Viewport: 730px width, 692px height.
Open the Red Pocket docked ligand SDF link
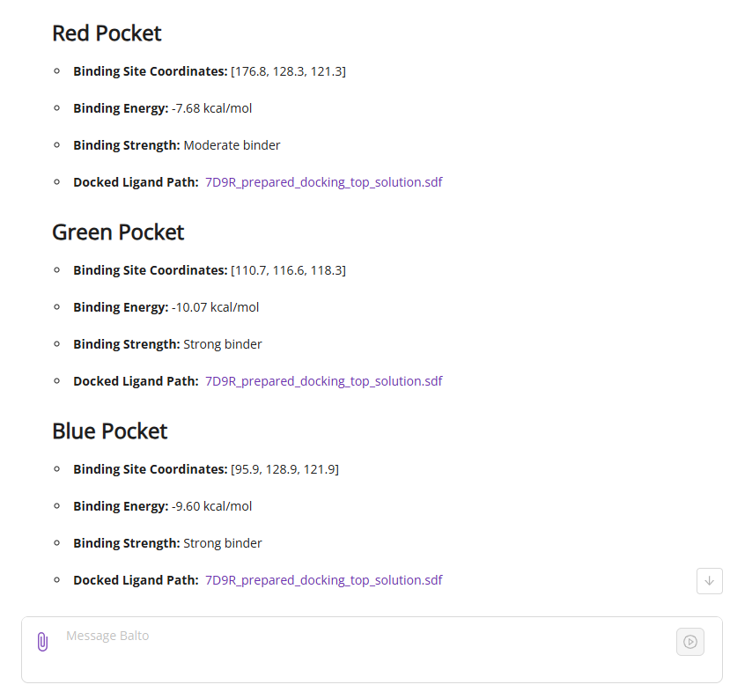323,182
